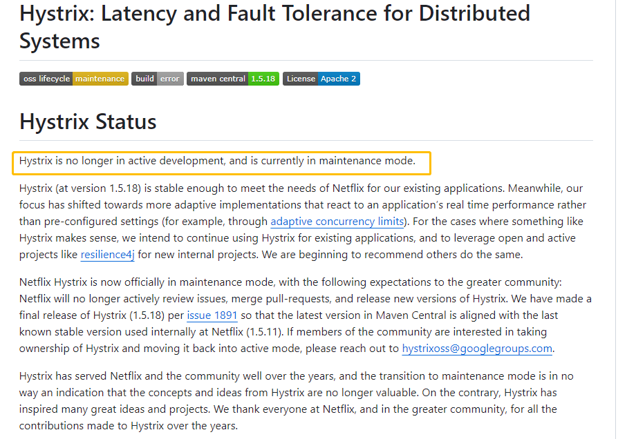Click the sentence about no longer in active development

point(217,161)
